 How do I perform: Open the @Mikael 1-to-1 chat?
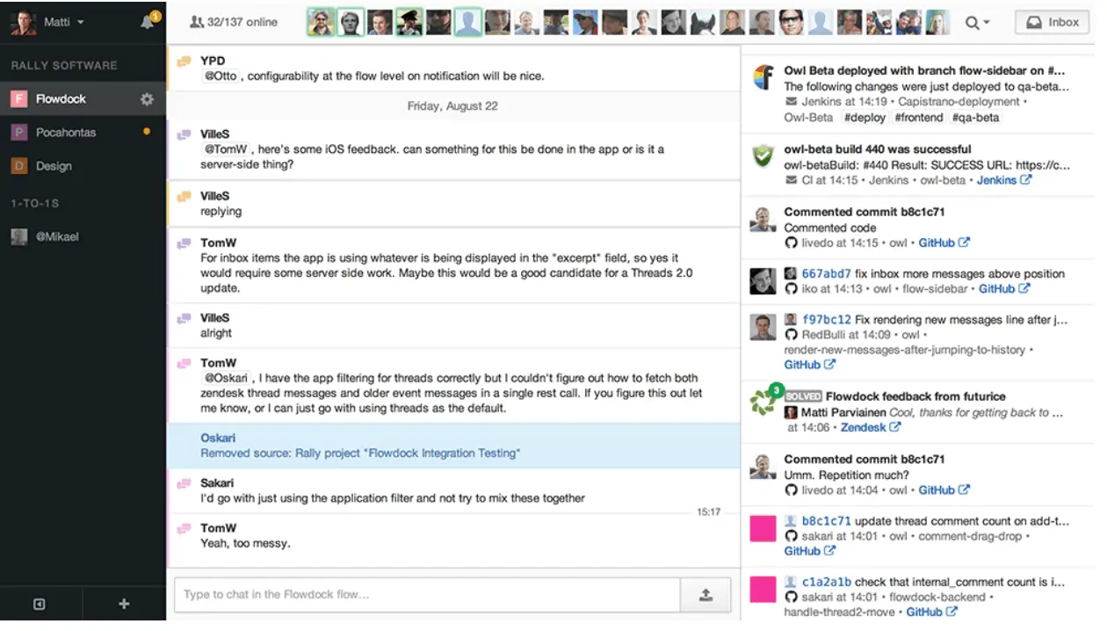[57, 236]
